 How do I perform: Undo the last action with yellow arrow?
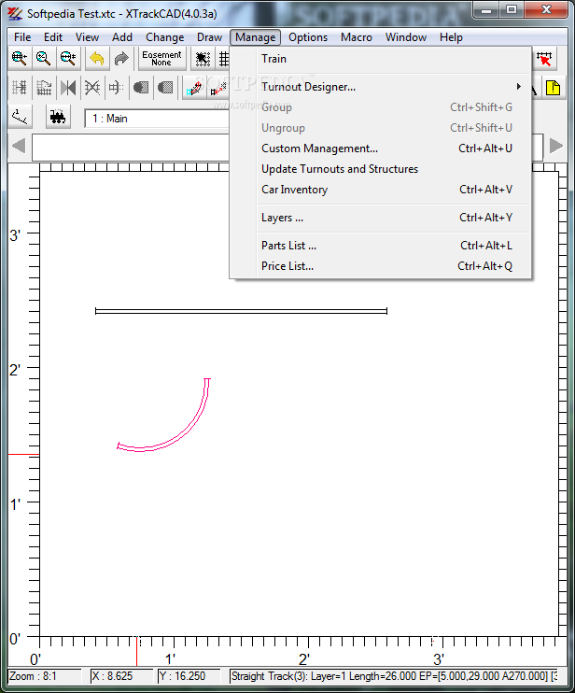click(x=97, y=58)
